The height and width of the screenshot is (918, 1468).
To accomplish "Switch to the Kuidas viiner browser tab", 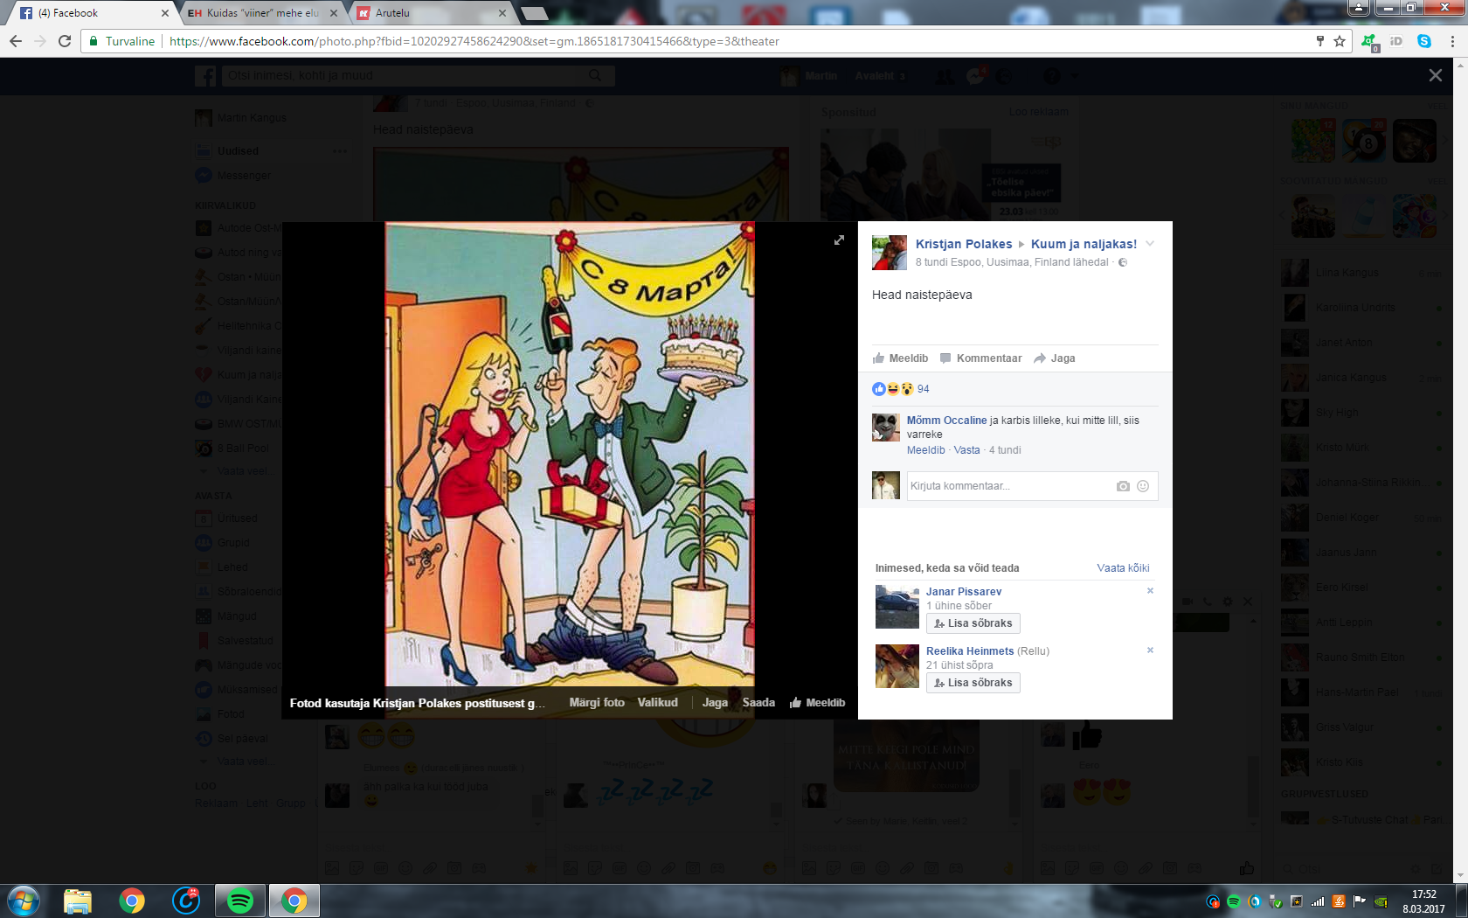I will 260,13.
